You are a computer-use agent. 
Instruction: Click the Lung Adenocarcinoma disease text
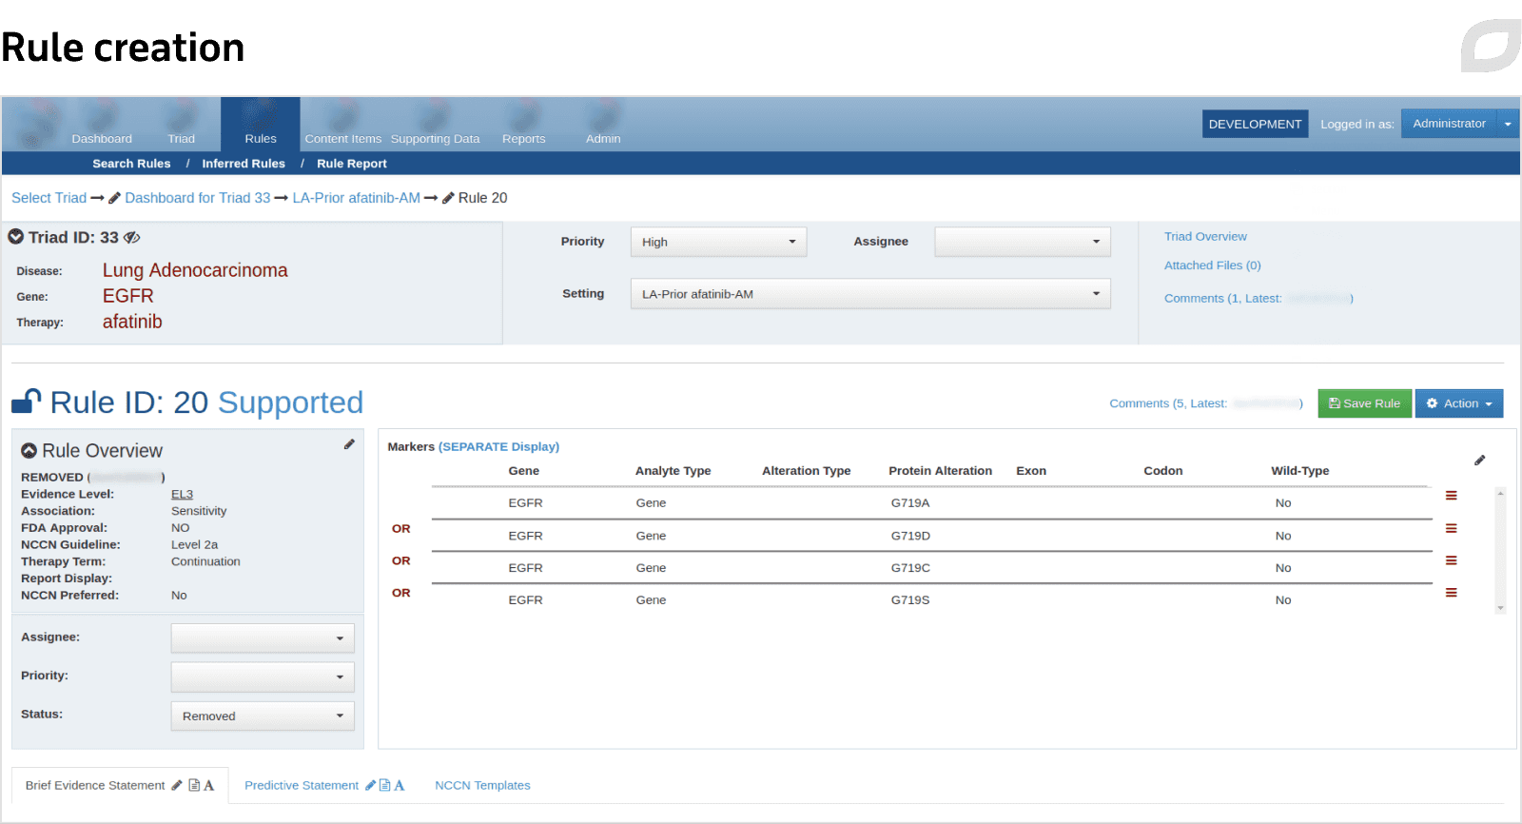pyautogui.click(x=195, y=270)
